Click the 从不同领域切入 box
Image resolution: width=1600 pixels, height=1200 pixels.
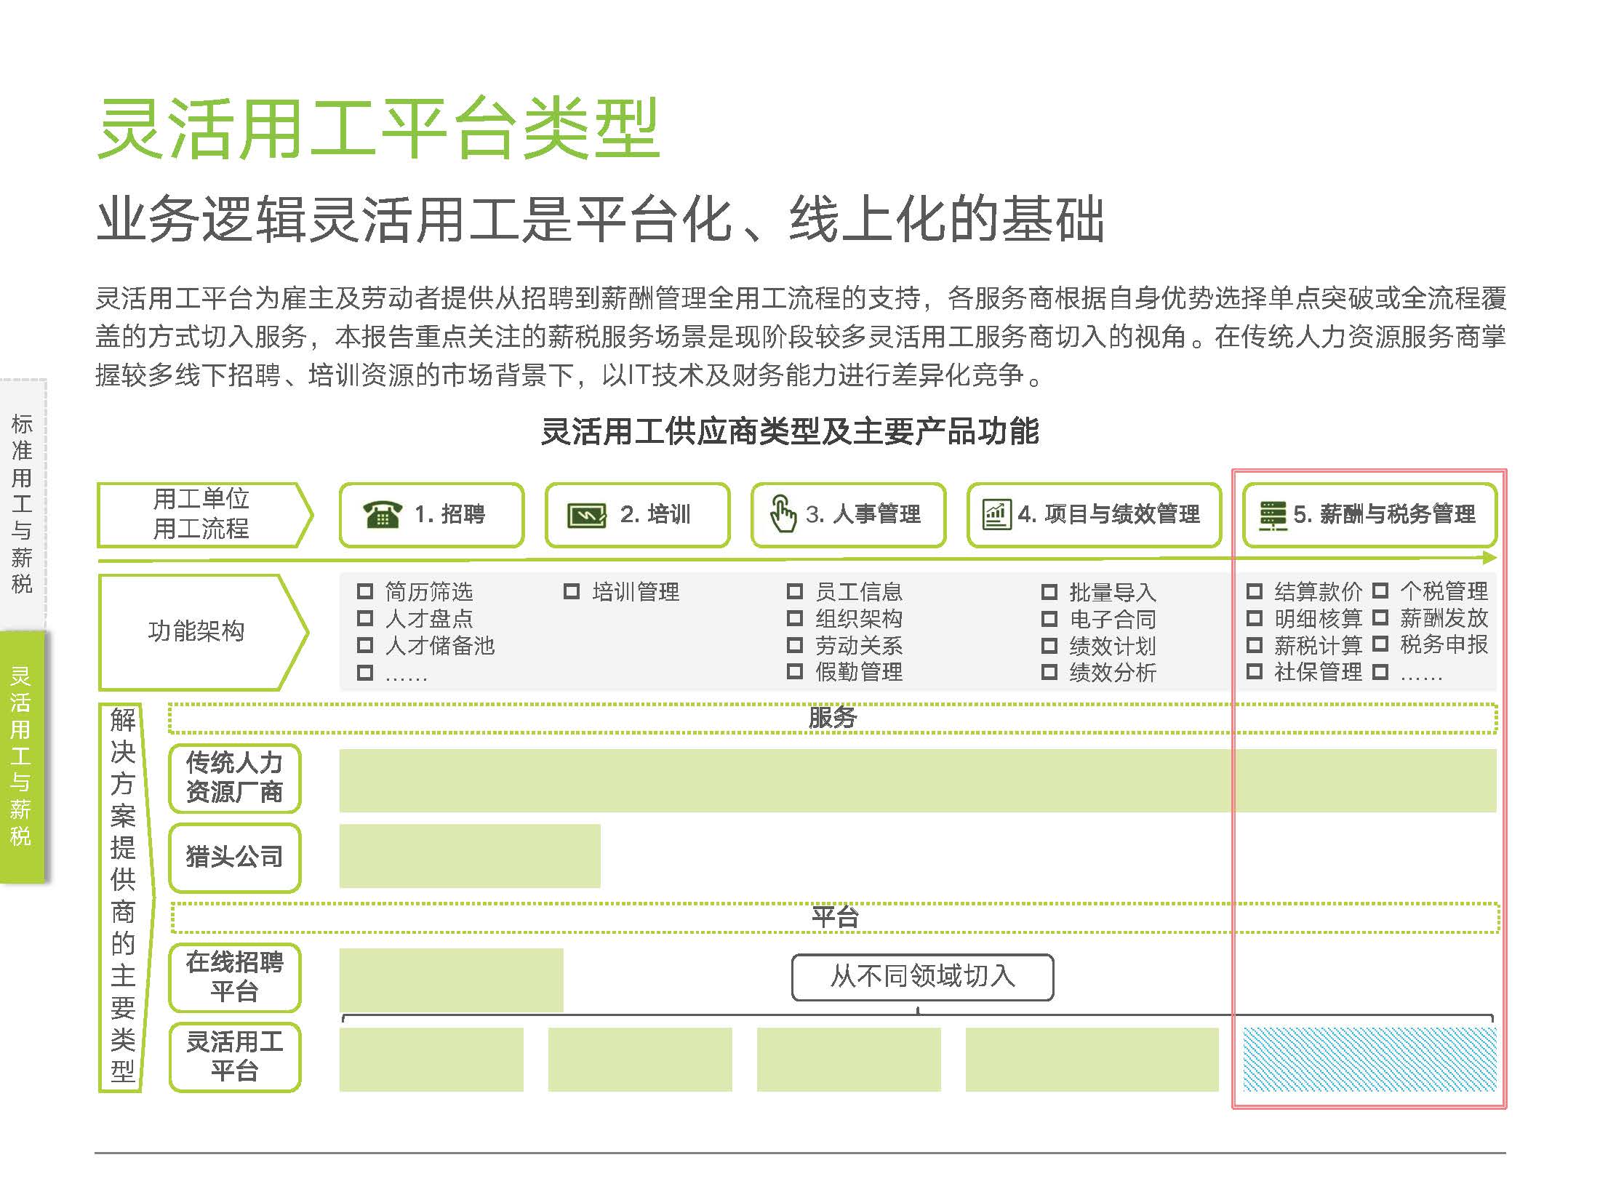click(922, 977)
